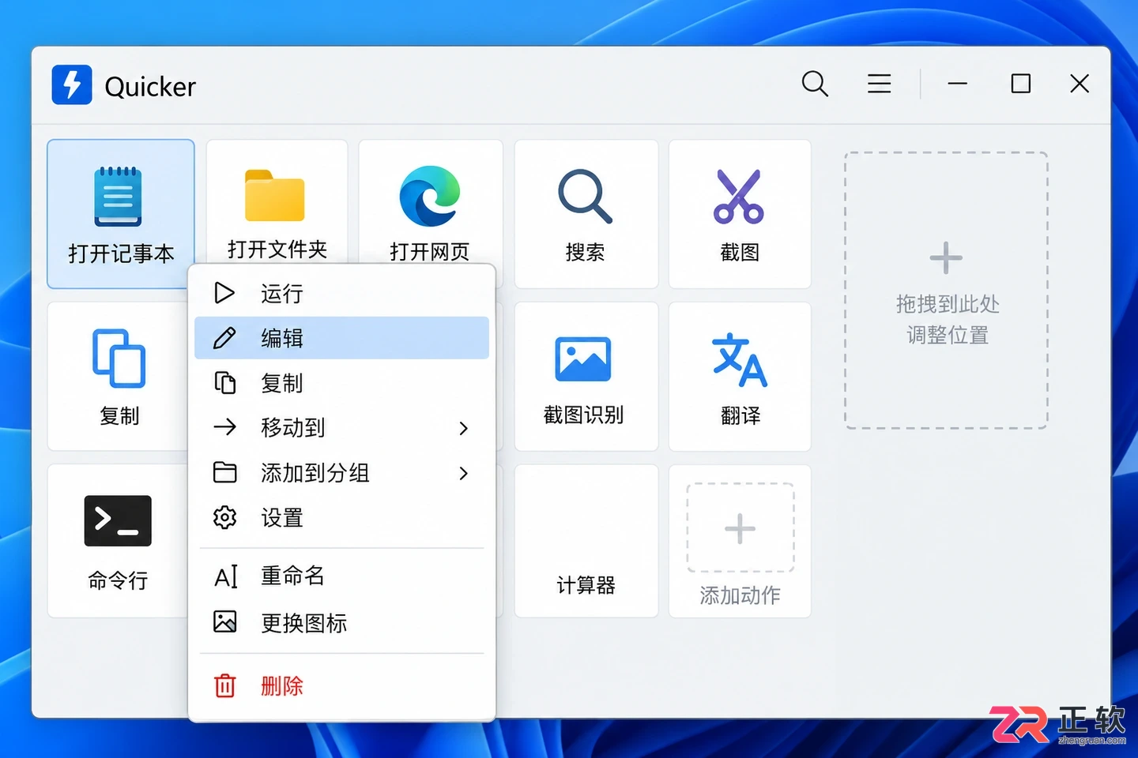1138x758 pixels.
Task: Select the 打开记事本 notepad action
Action: 121,214
